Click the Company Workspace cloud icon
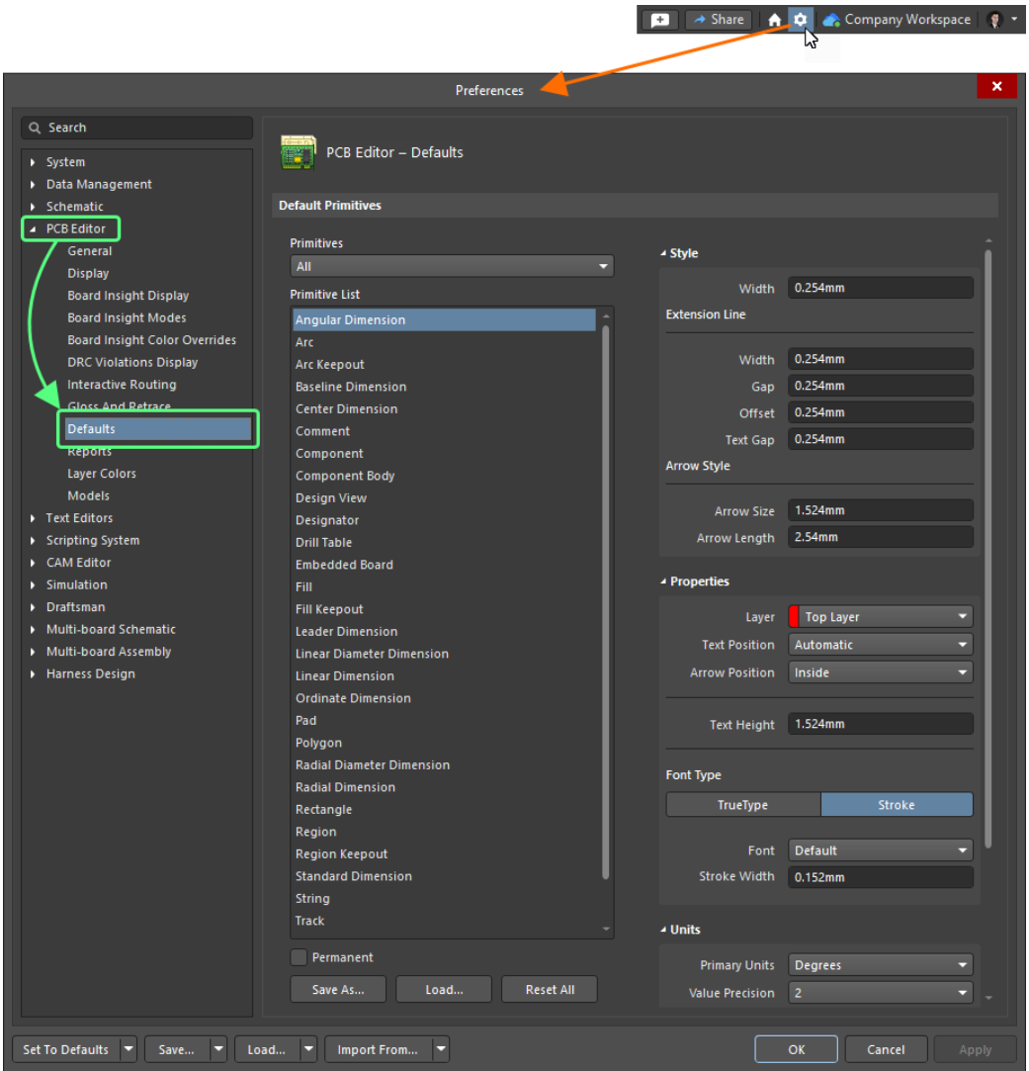Screen dimensions: 1029x1071 [831, 20]
